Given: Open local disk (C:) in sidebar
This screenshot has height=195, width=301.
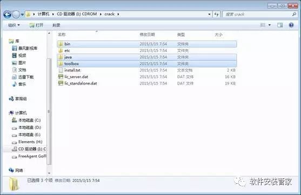Looking at the screenshot, I should (x=26, y=120).
